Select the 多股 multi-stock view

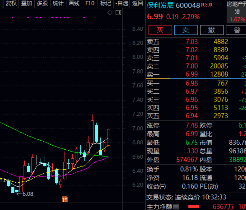[42, 3]
